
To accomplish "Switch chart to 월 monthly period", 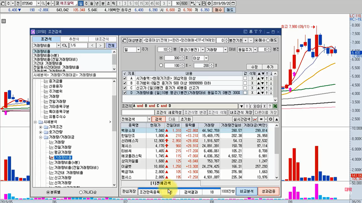I will [x=92, y=4].
